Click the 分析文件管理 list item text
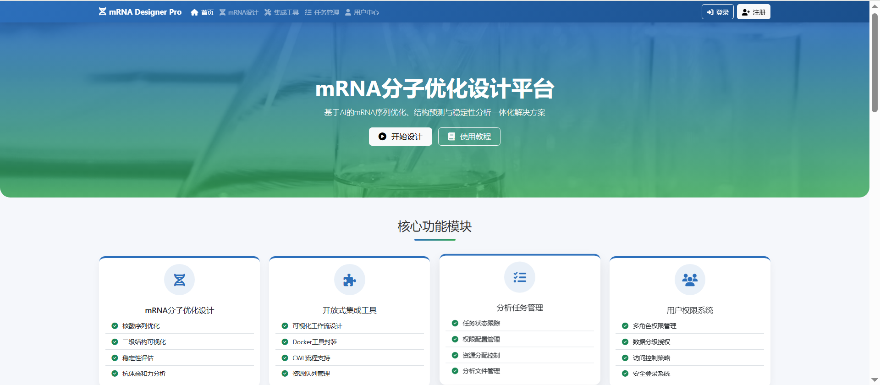Image resolution: width=880 pixels, height=385 pixels. tap(481, 371)
